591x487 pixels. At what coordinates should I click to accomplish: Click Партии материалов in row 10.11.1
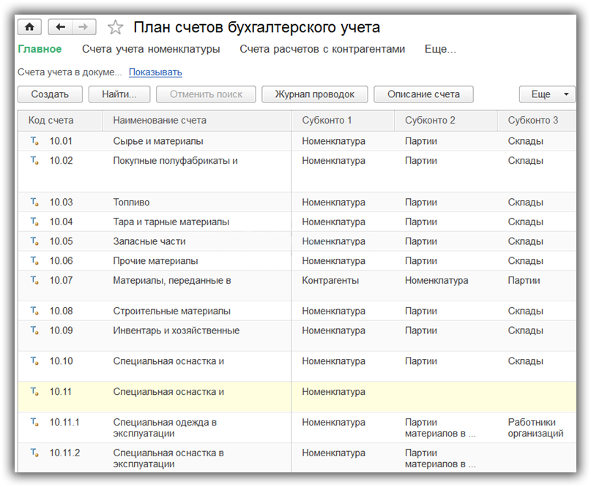440,428
